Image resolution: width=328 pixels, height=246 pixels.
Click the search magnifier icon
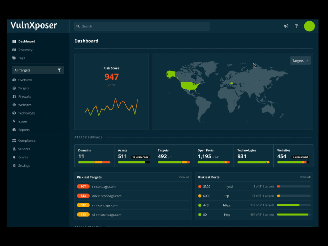78,26
